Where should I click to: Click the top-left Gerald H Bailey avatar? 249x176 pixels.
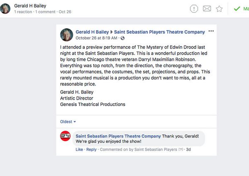(x=5, y=8)
